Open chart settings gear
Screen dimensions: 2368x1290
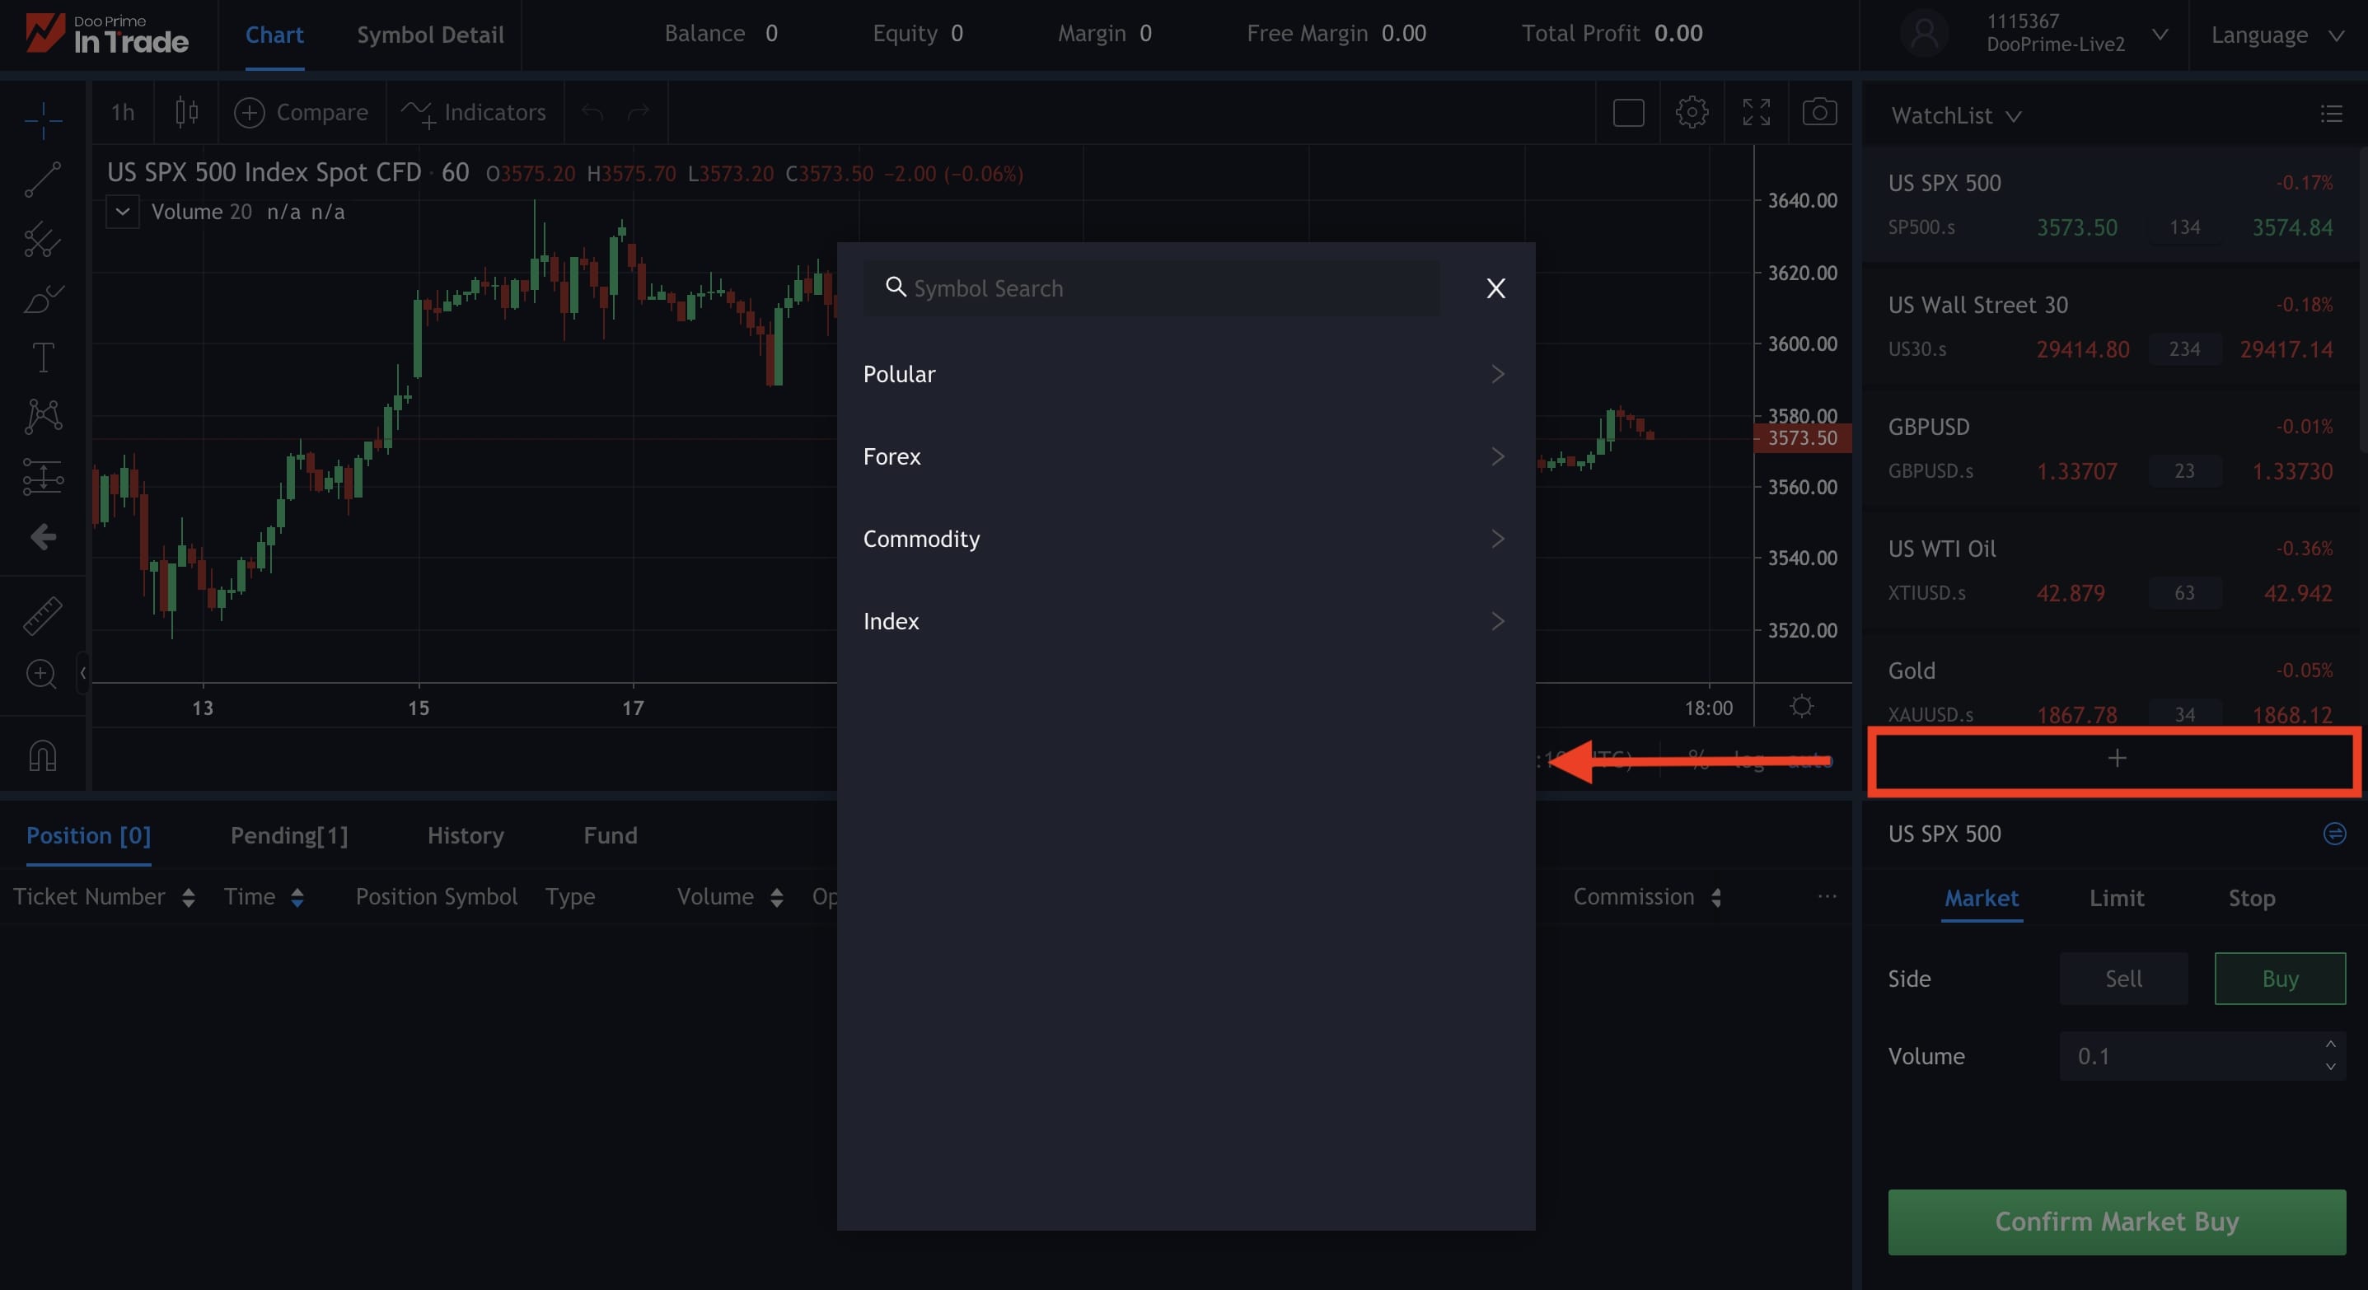[x=1692, y=112]
